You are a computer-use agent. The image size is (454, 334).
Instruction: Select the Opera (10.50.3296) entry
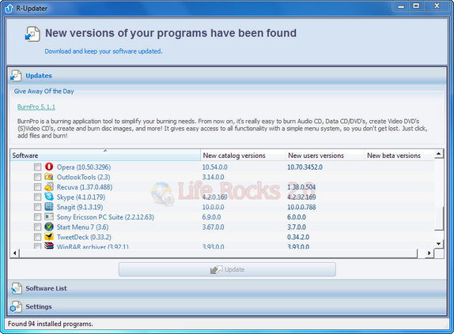84,167
